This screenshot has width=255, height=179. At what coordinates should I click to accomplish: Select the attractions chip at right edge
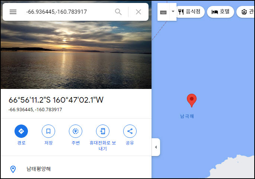[246, 11]
